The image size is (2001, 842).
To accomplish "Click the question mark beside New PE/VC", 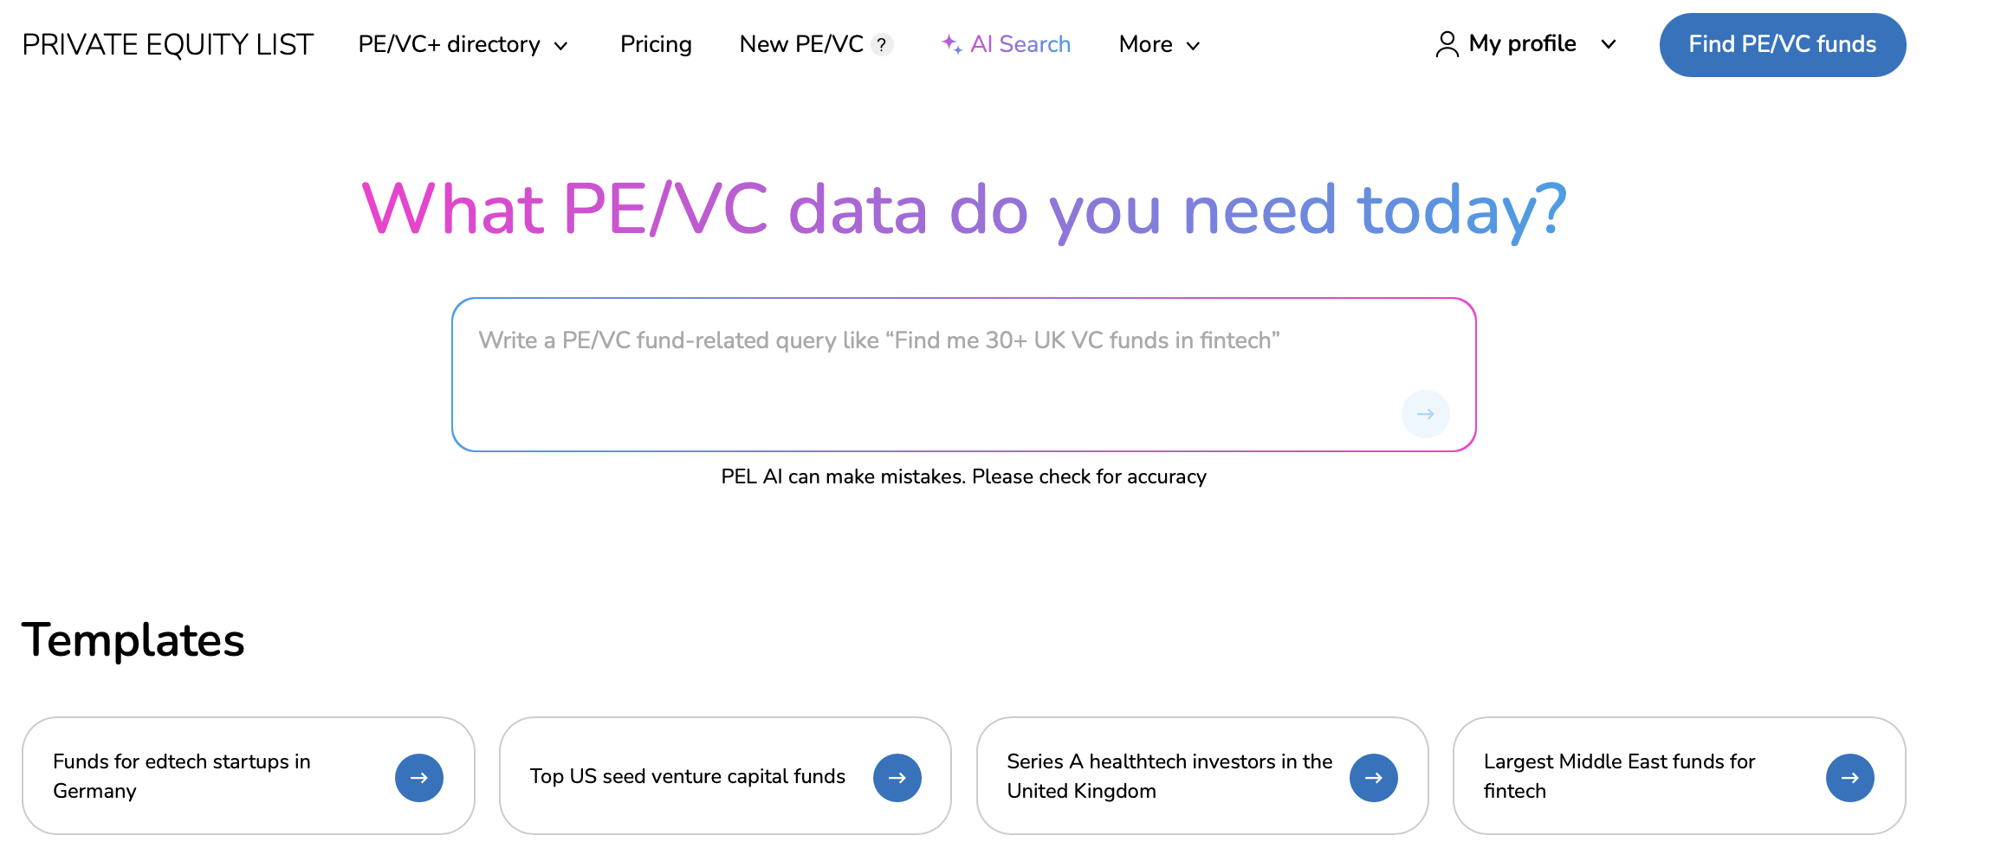I will click(882, 44).
